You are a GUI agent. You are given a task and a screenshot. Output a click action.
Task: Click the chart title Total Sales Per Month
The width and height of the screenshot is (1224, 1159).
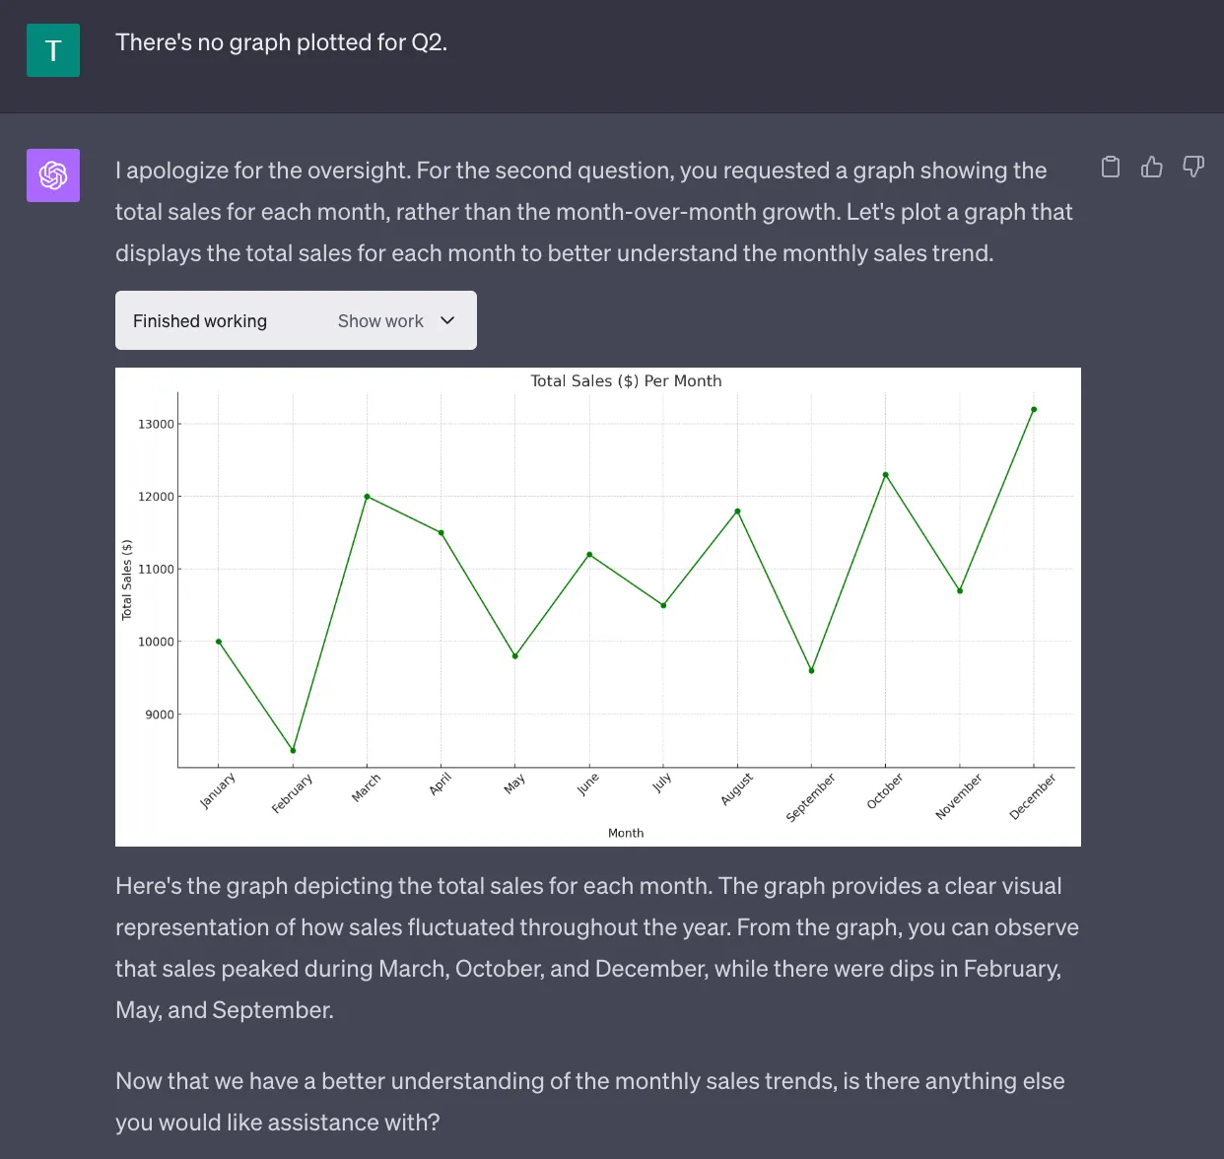pyautogui.click(x=626, y=380)
